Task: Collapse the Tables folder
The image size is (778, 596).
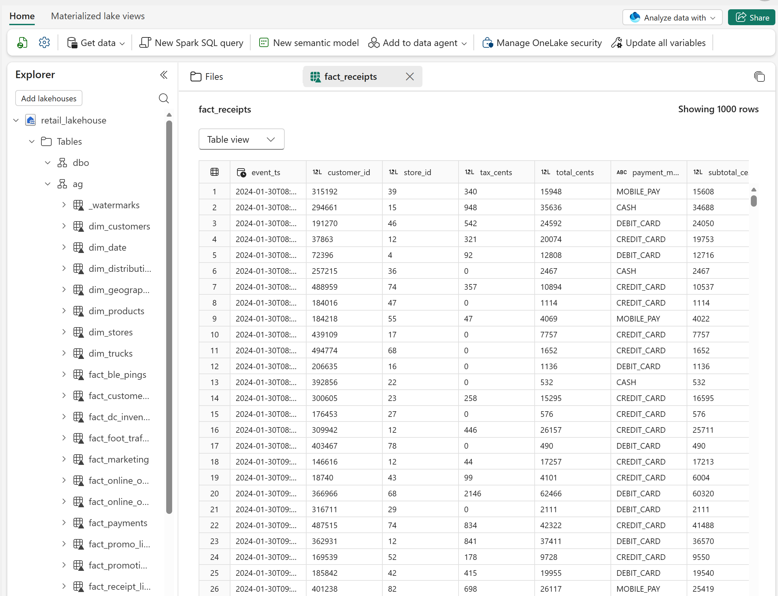Action: (32, 142)
